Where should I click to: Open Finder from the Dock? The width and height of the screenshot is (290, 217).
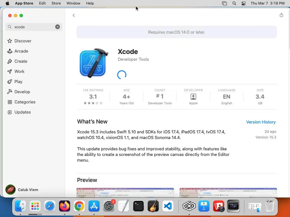click(20, 206)
